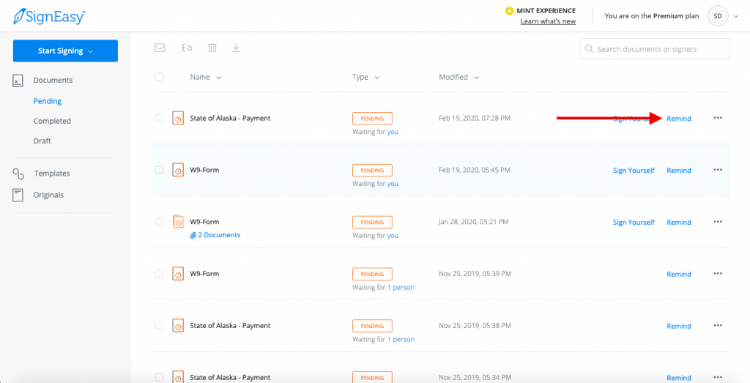Open three-dot menu for 05:38 PM row
This screenshot has height=383, width=750.
718,326
